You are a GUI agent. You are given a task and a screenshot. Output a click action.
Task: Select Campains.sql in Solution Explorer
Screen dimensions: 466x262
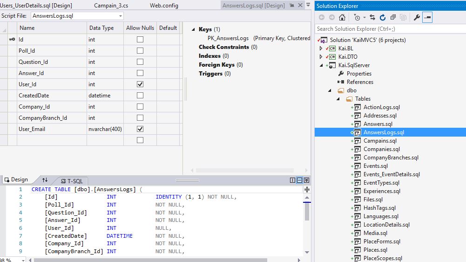coord(380,141)
